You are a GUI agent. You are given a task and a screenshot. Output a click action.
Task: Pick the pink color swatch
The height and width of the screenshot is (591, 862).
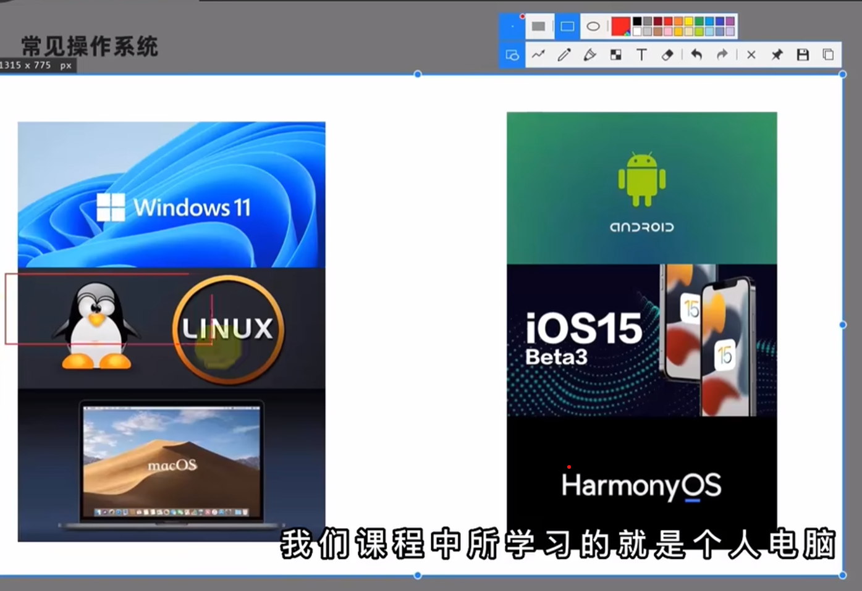pos(668,31)
